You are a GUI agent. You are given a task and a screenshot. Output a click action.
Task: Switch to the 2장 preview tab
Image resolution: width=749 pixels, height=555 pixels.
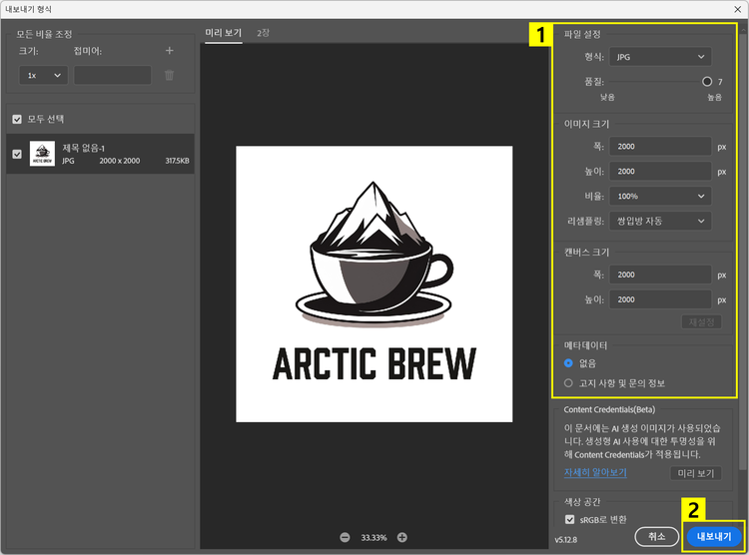tap(262, 33)
